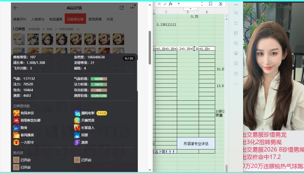The height and width of the screenshot is (173, 304).
Task: Click the 法力初值 10/12 progress bar
Action: 99,84
